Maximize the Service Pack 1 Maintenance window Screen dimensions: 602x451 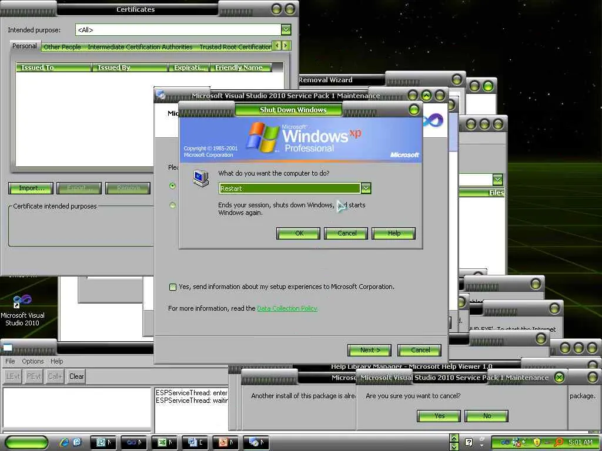426,95
